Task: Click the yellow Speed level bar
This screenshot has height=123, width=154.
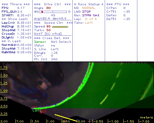Action: (60, 27)
